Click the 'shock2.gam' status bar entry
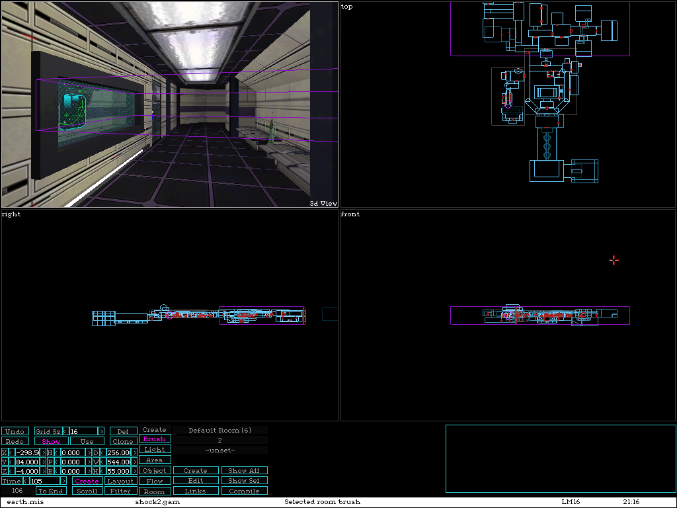This screenshot has height=508, width=677. (157, 502)
